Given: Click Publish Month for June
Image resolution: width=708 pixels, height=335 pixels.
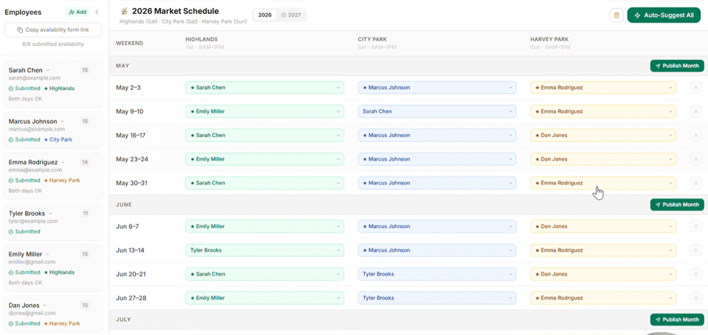Looking at the screenshot, I should click(677, 204).
